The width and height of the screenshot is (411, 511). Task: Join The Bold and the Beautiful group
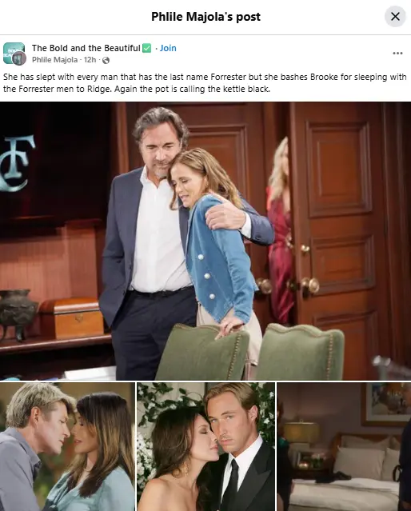(168, 48)
